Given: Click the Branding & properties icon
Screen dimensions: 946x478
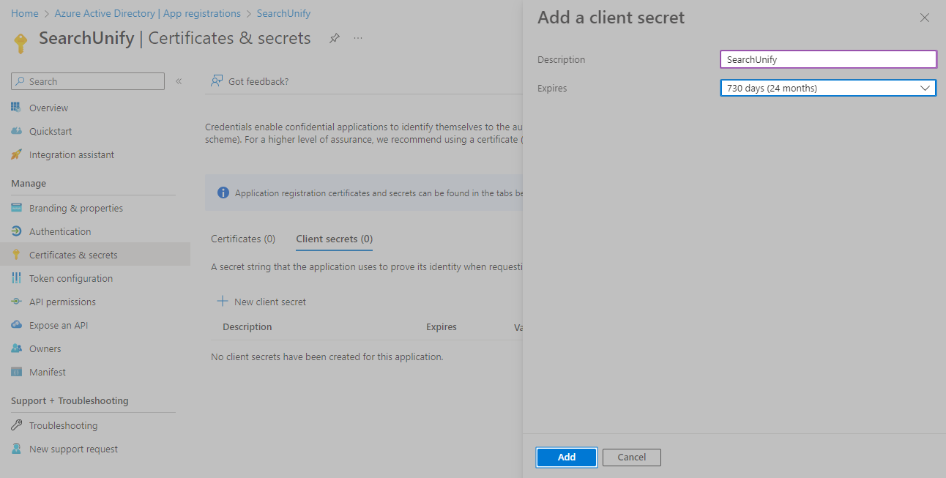Looking at the screenshot, I should pos(16,208).
